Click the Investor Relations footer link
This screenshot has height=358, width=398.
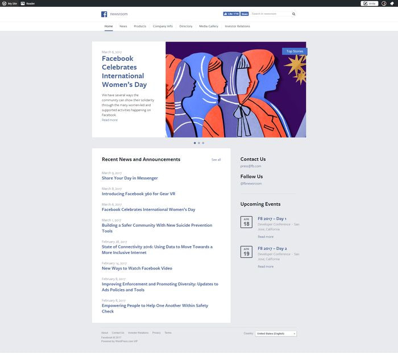point(138,333)
